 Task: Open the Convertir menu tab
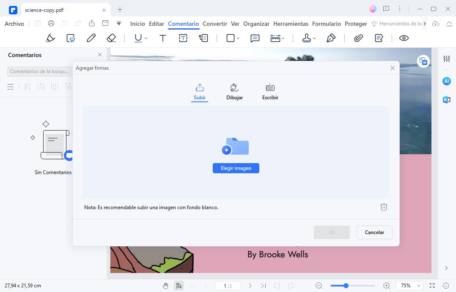click(214, 24)
